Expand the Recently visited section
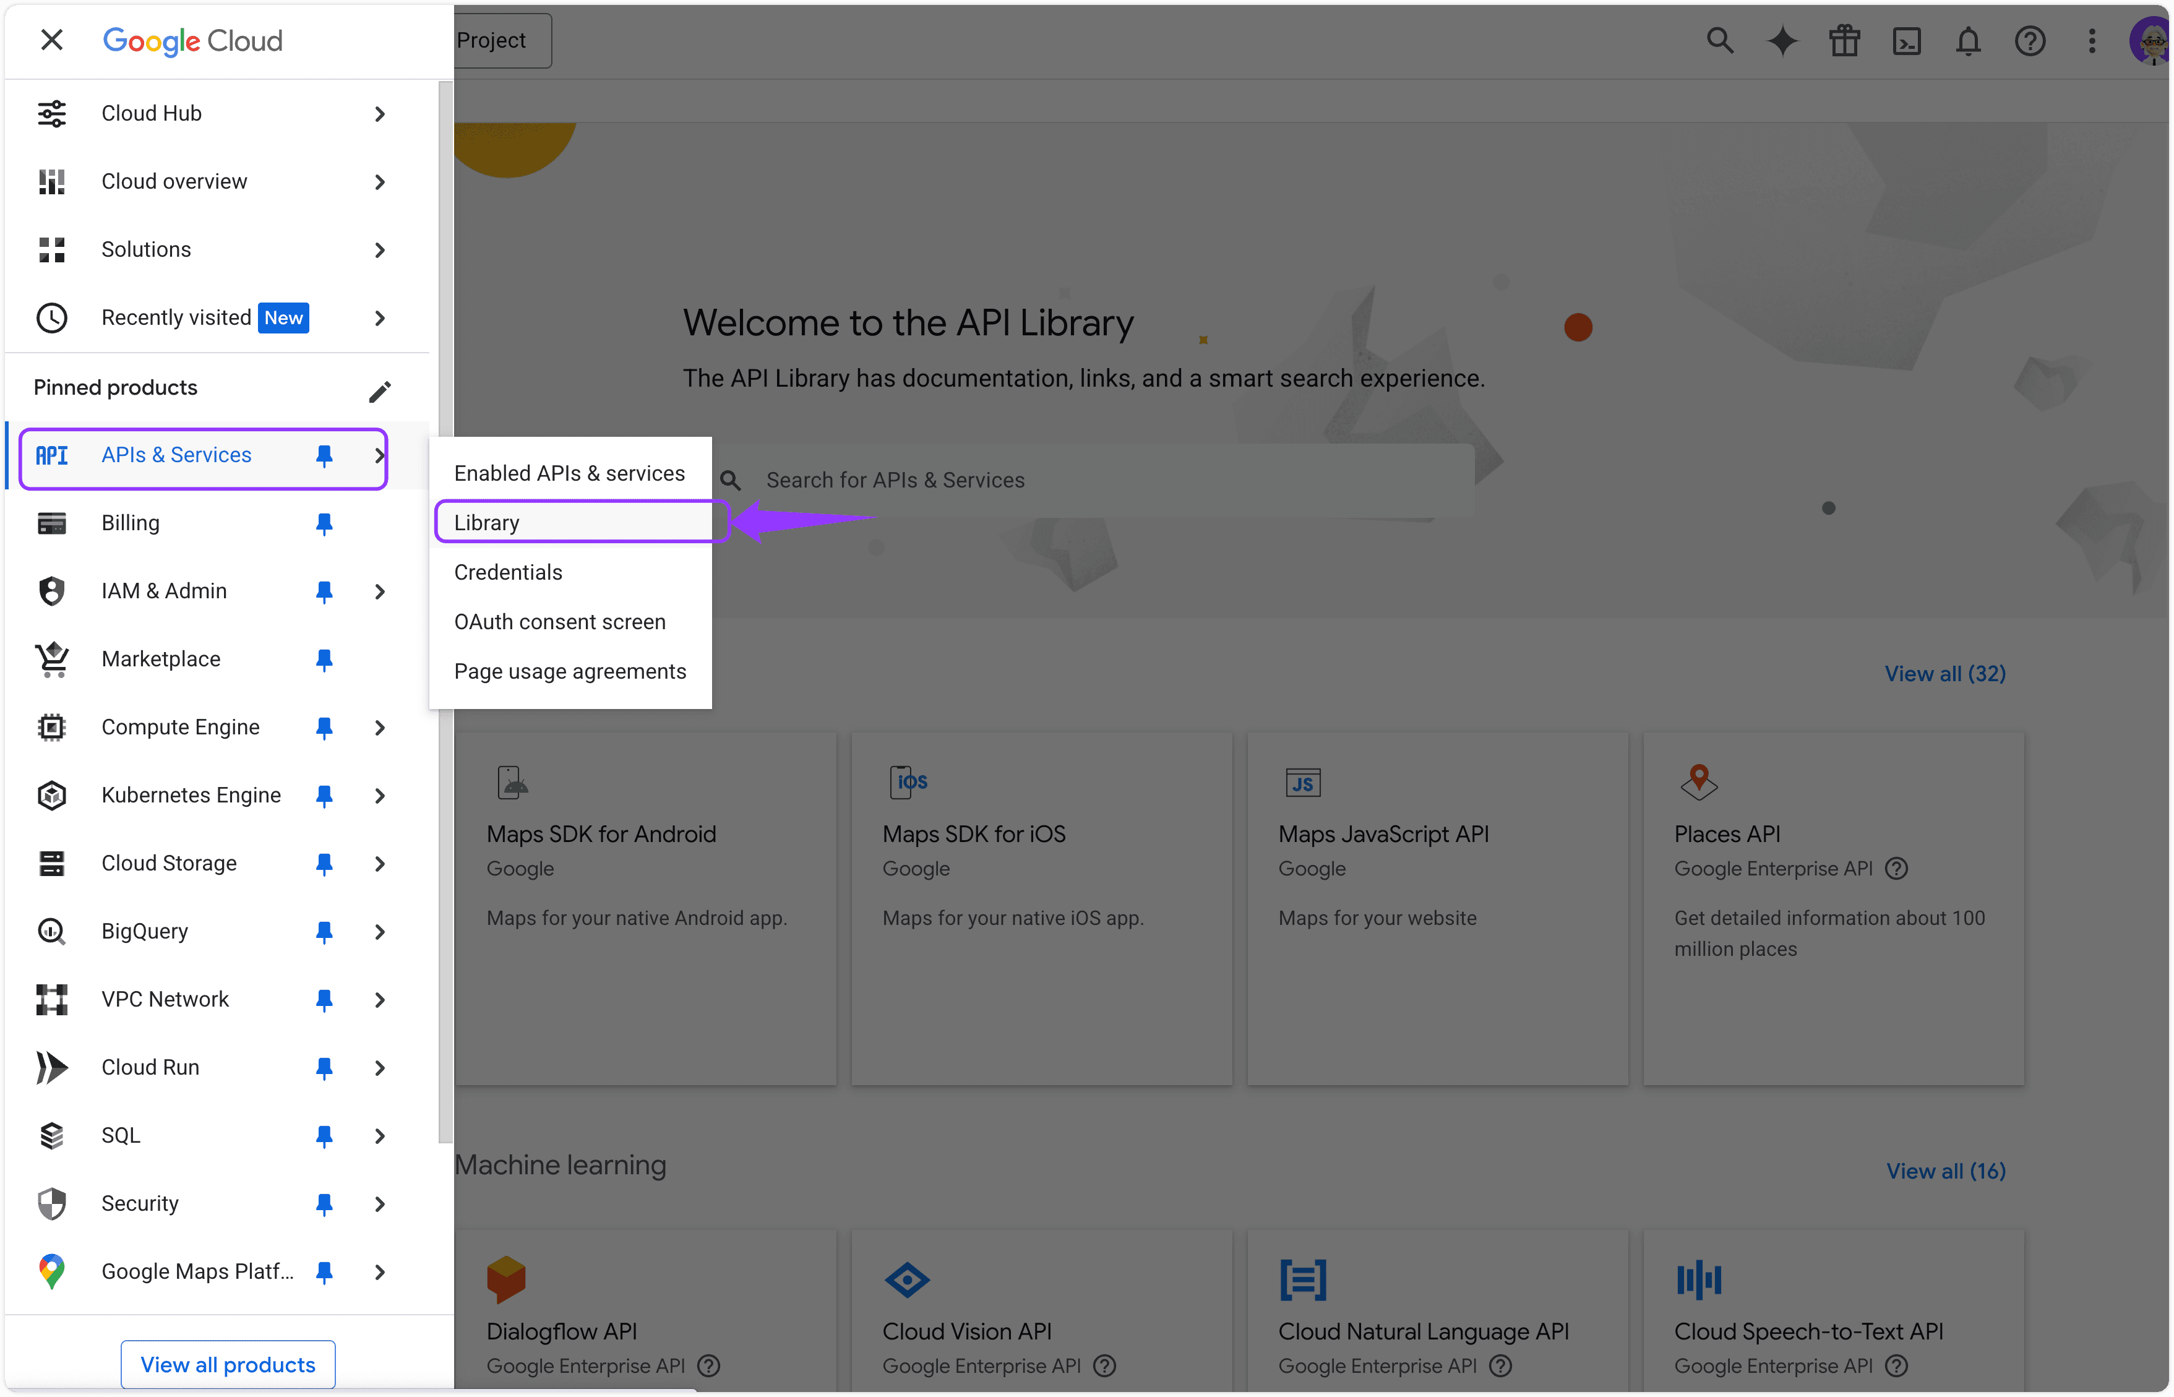The height and width of the screenshot is (1397, 2174). (379, 317)
